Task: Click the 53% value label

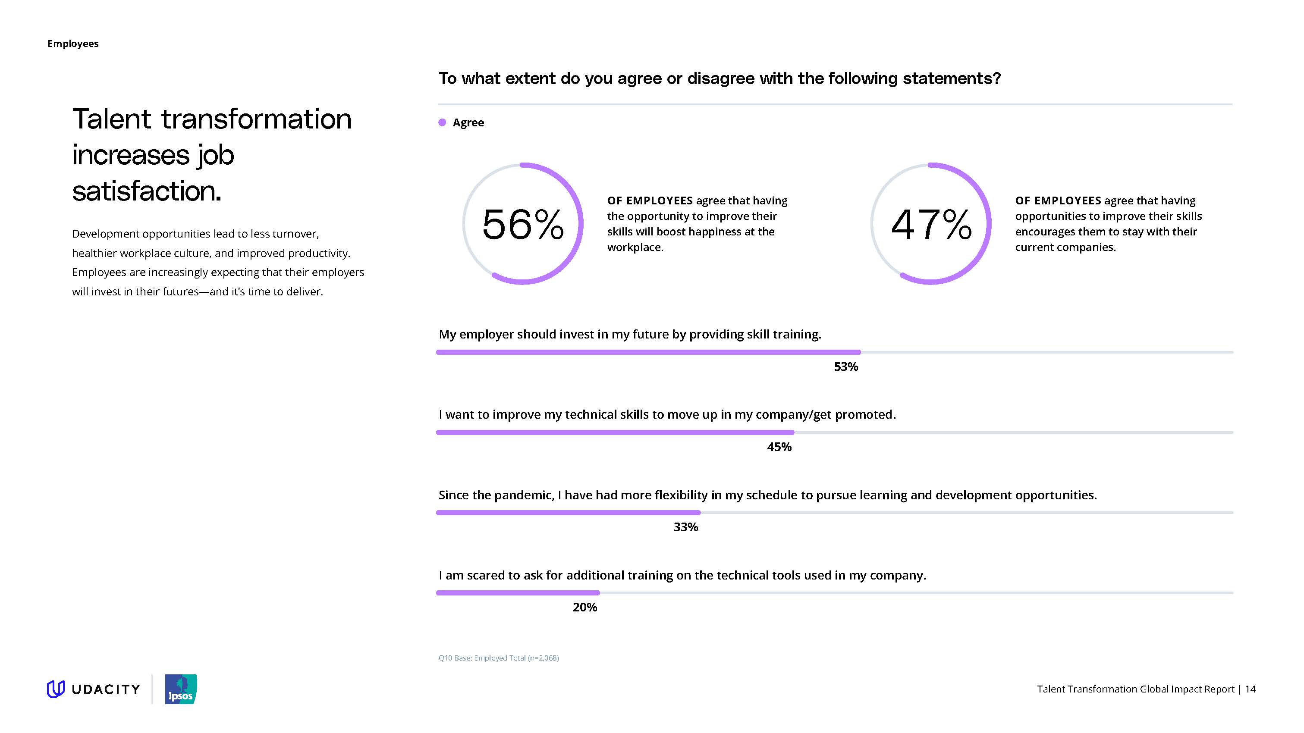Action: (846, 367)
